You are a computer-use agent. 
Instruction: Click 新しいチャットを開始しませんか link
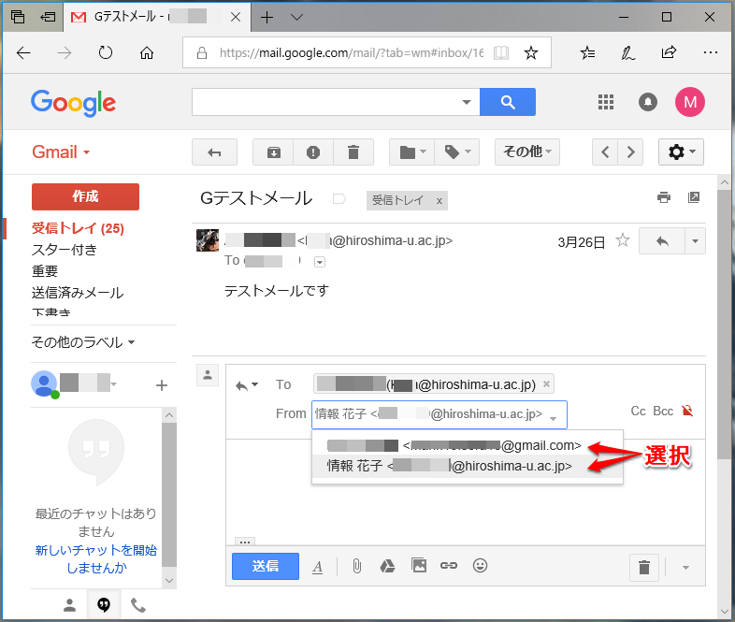[96, 558]
